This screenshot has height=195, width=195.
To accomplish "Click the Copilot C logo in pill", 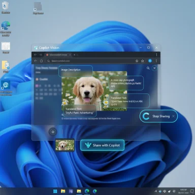I will click(146, 116).
